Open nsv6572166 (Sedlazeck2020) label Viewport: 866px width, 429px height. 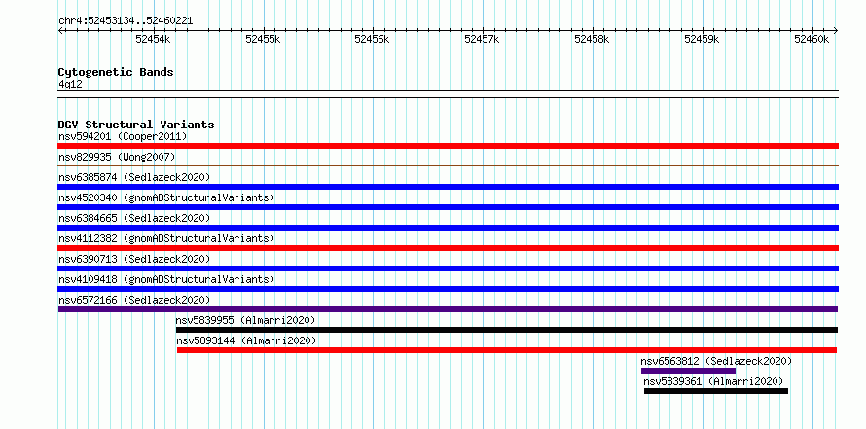[x=134, y=300]
